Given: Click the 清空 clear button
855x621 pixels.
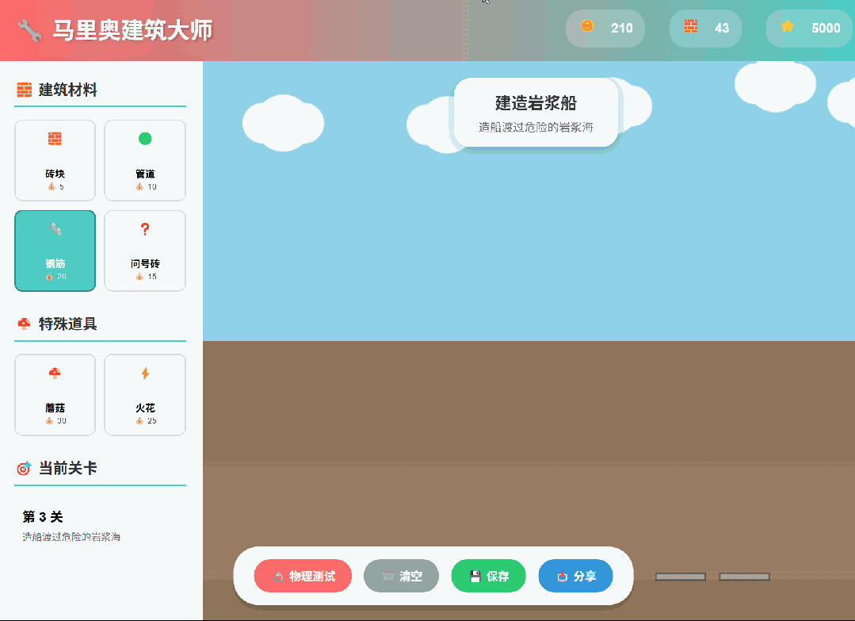Looking at the screenshot, I should pyautogui.click(x=401, y=576).
